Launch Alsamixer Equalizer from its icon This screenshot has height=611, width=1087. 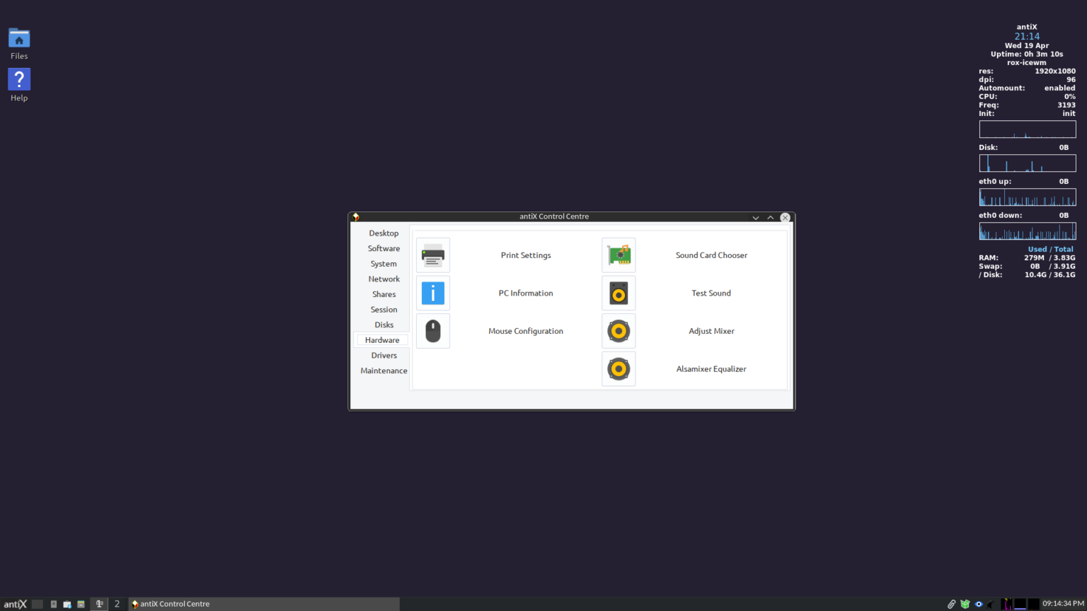click(619, 368)
